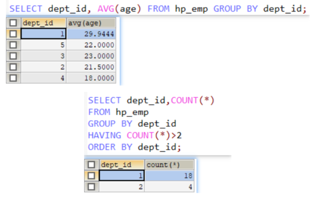
Task: Check the row box for count 4
Action: click(91, 187)
